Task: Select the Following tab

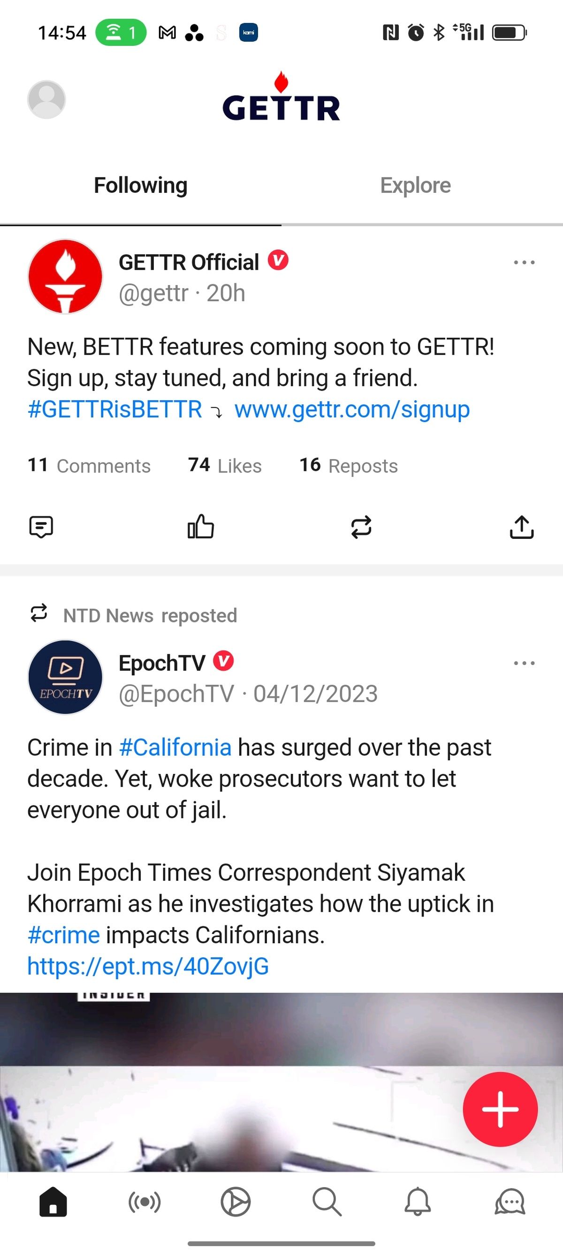Action: coord(141,185)
